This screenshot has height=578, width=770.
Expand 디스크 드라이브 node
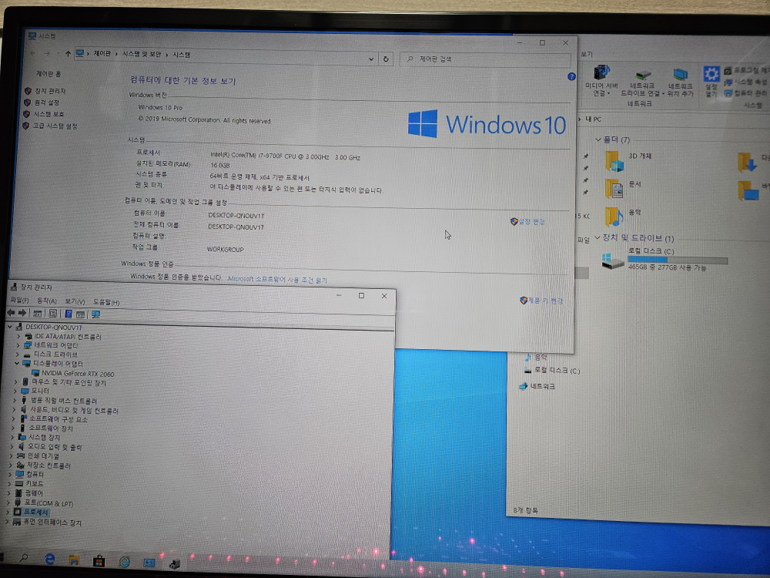17,355
